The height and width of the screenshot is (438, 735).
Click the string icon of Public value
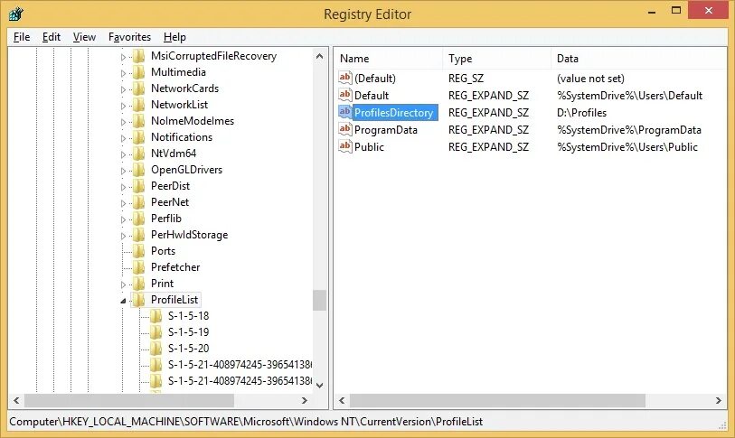[345, 146]
